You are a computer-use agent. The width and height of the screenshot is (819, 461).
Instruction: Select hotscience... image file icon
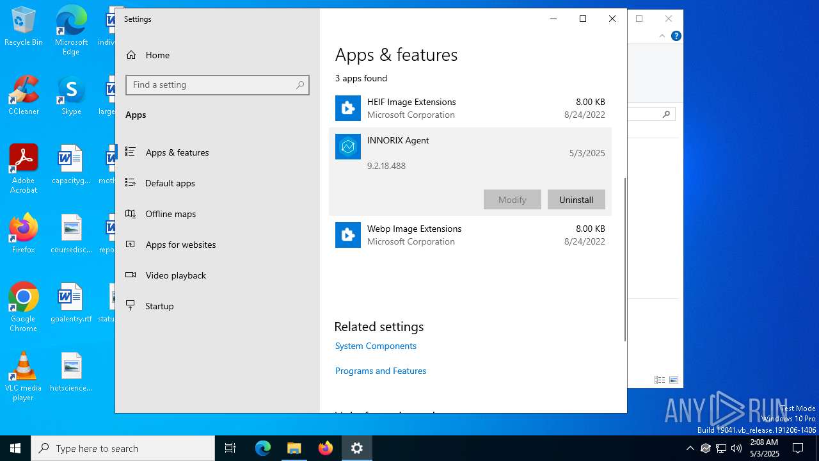71,372
